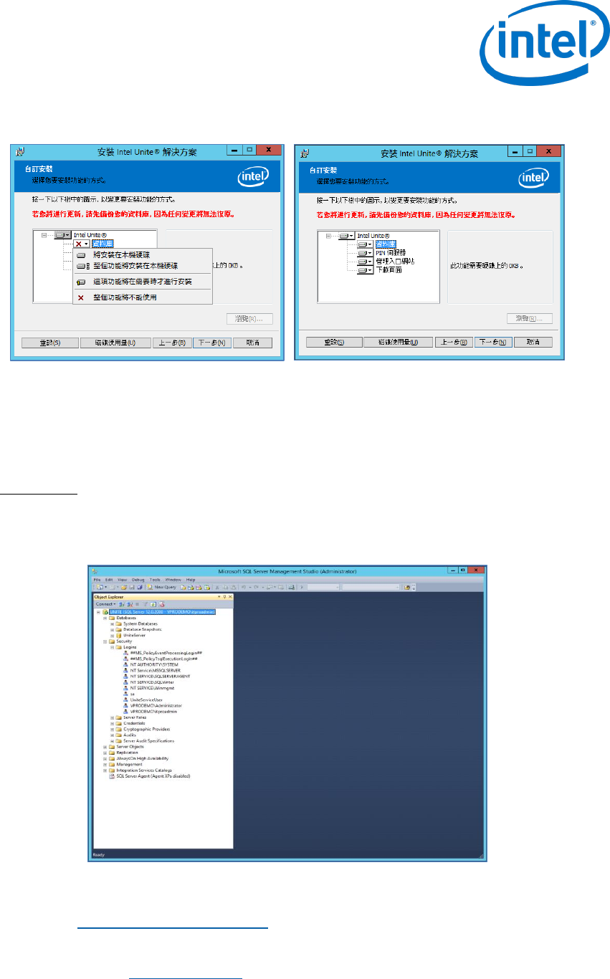Click the SQL Server Agent icon
610x979 pixels.
[x=112, y=776]
